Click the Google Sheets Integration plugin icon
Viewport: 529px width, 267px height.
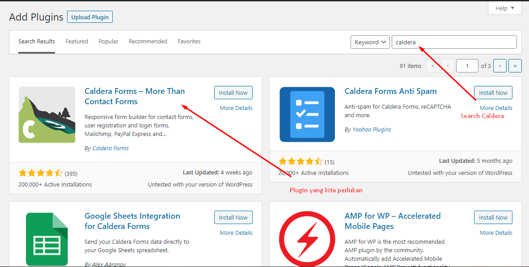(47, 239)
